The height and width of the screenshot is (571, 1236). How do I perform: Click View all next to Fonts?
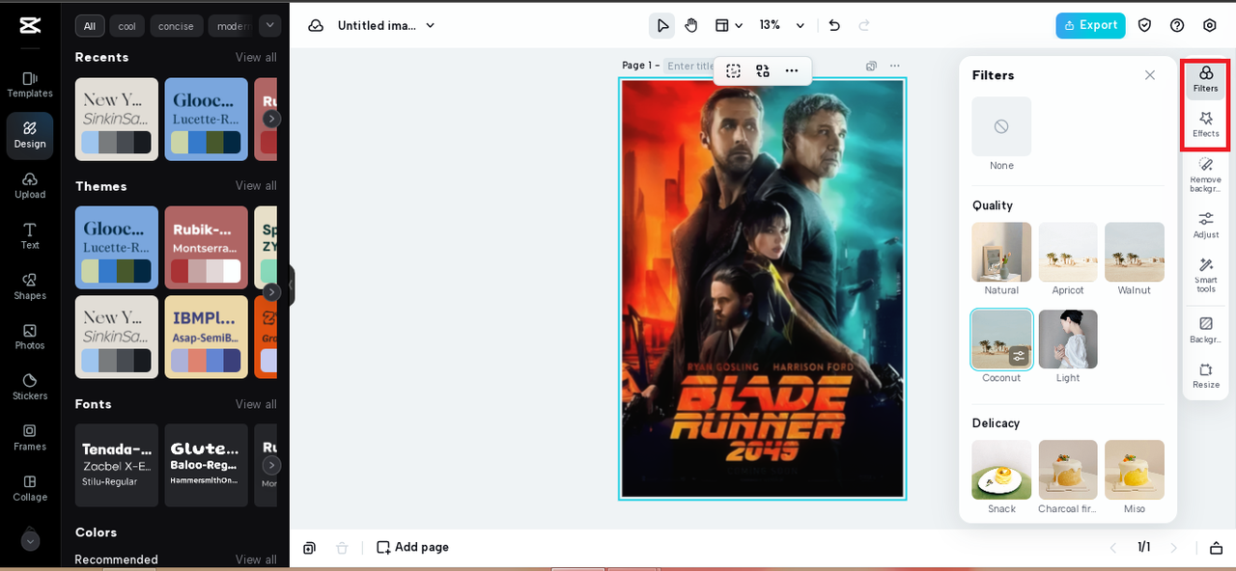[256, 404]
